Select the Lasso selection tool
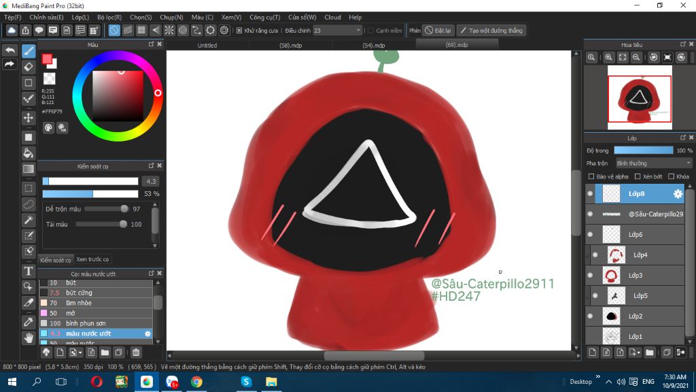This screenshot has height=392, width=696. (29, 204)
